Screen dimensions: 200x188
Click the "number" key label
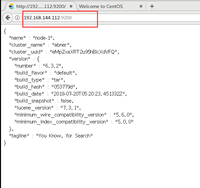(x=25, y=66)
